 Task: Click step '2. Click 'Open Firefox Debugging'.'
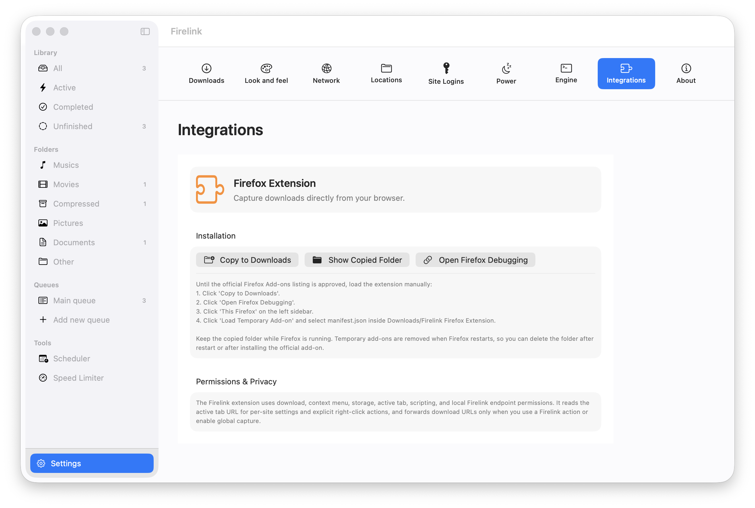246,302
